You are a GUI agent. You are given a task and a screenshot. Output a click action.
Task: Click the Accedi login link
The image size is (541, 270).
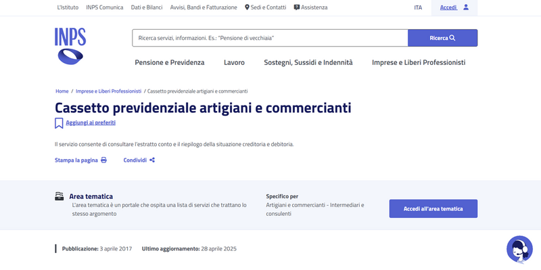448,7
